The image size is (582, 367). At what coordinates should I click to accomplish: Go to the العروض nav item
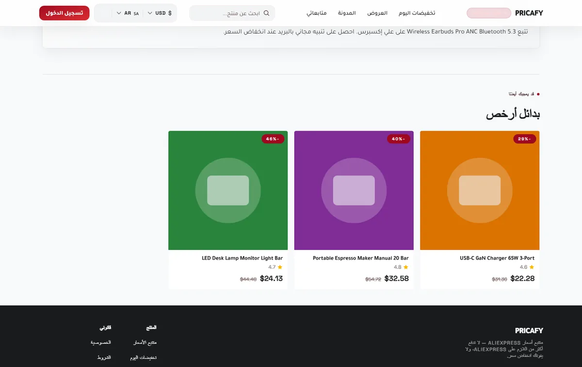pyautogui.click(x=377, y=13)
